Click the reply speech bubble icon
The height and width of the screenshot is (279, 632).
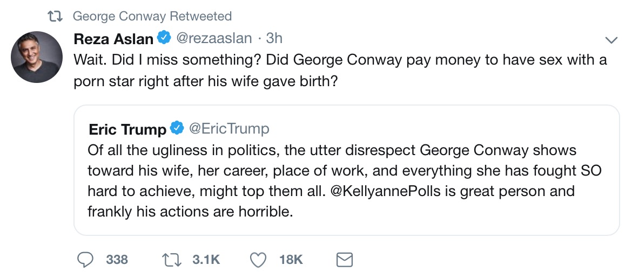tap(86, 260)
